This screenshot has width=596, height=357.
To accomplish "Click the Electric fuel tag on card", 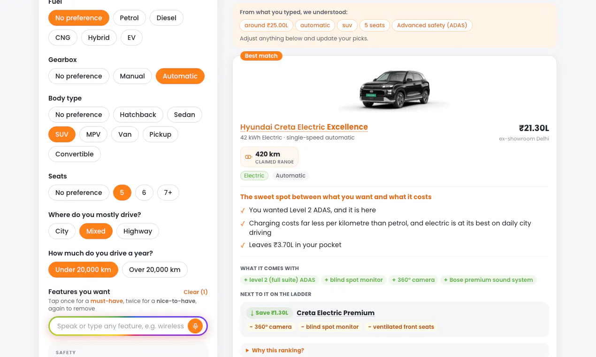I will point(254,176).
